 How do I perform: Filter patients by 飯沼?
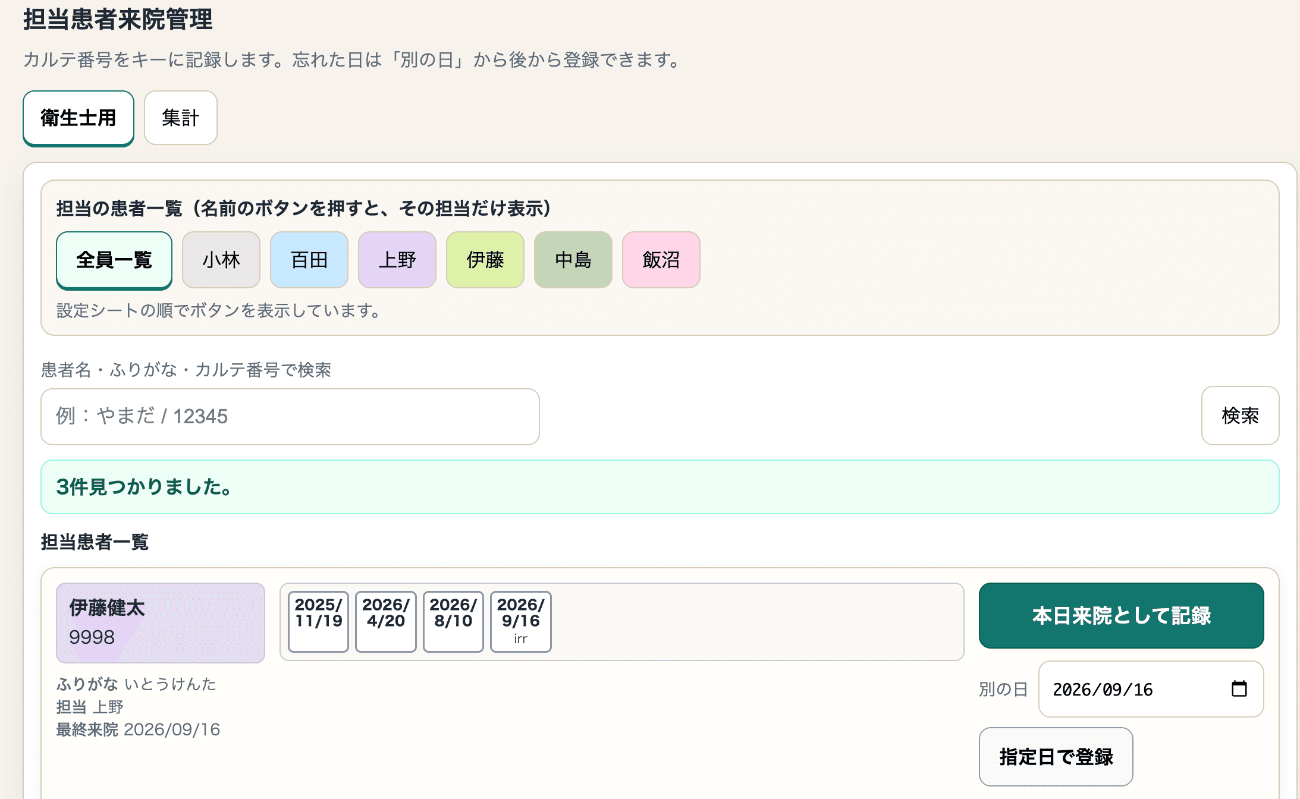point(661,260)
